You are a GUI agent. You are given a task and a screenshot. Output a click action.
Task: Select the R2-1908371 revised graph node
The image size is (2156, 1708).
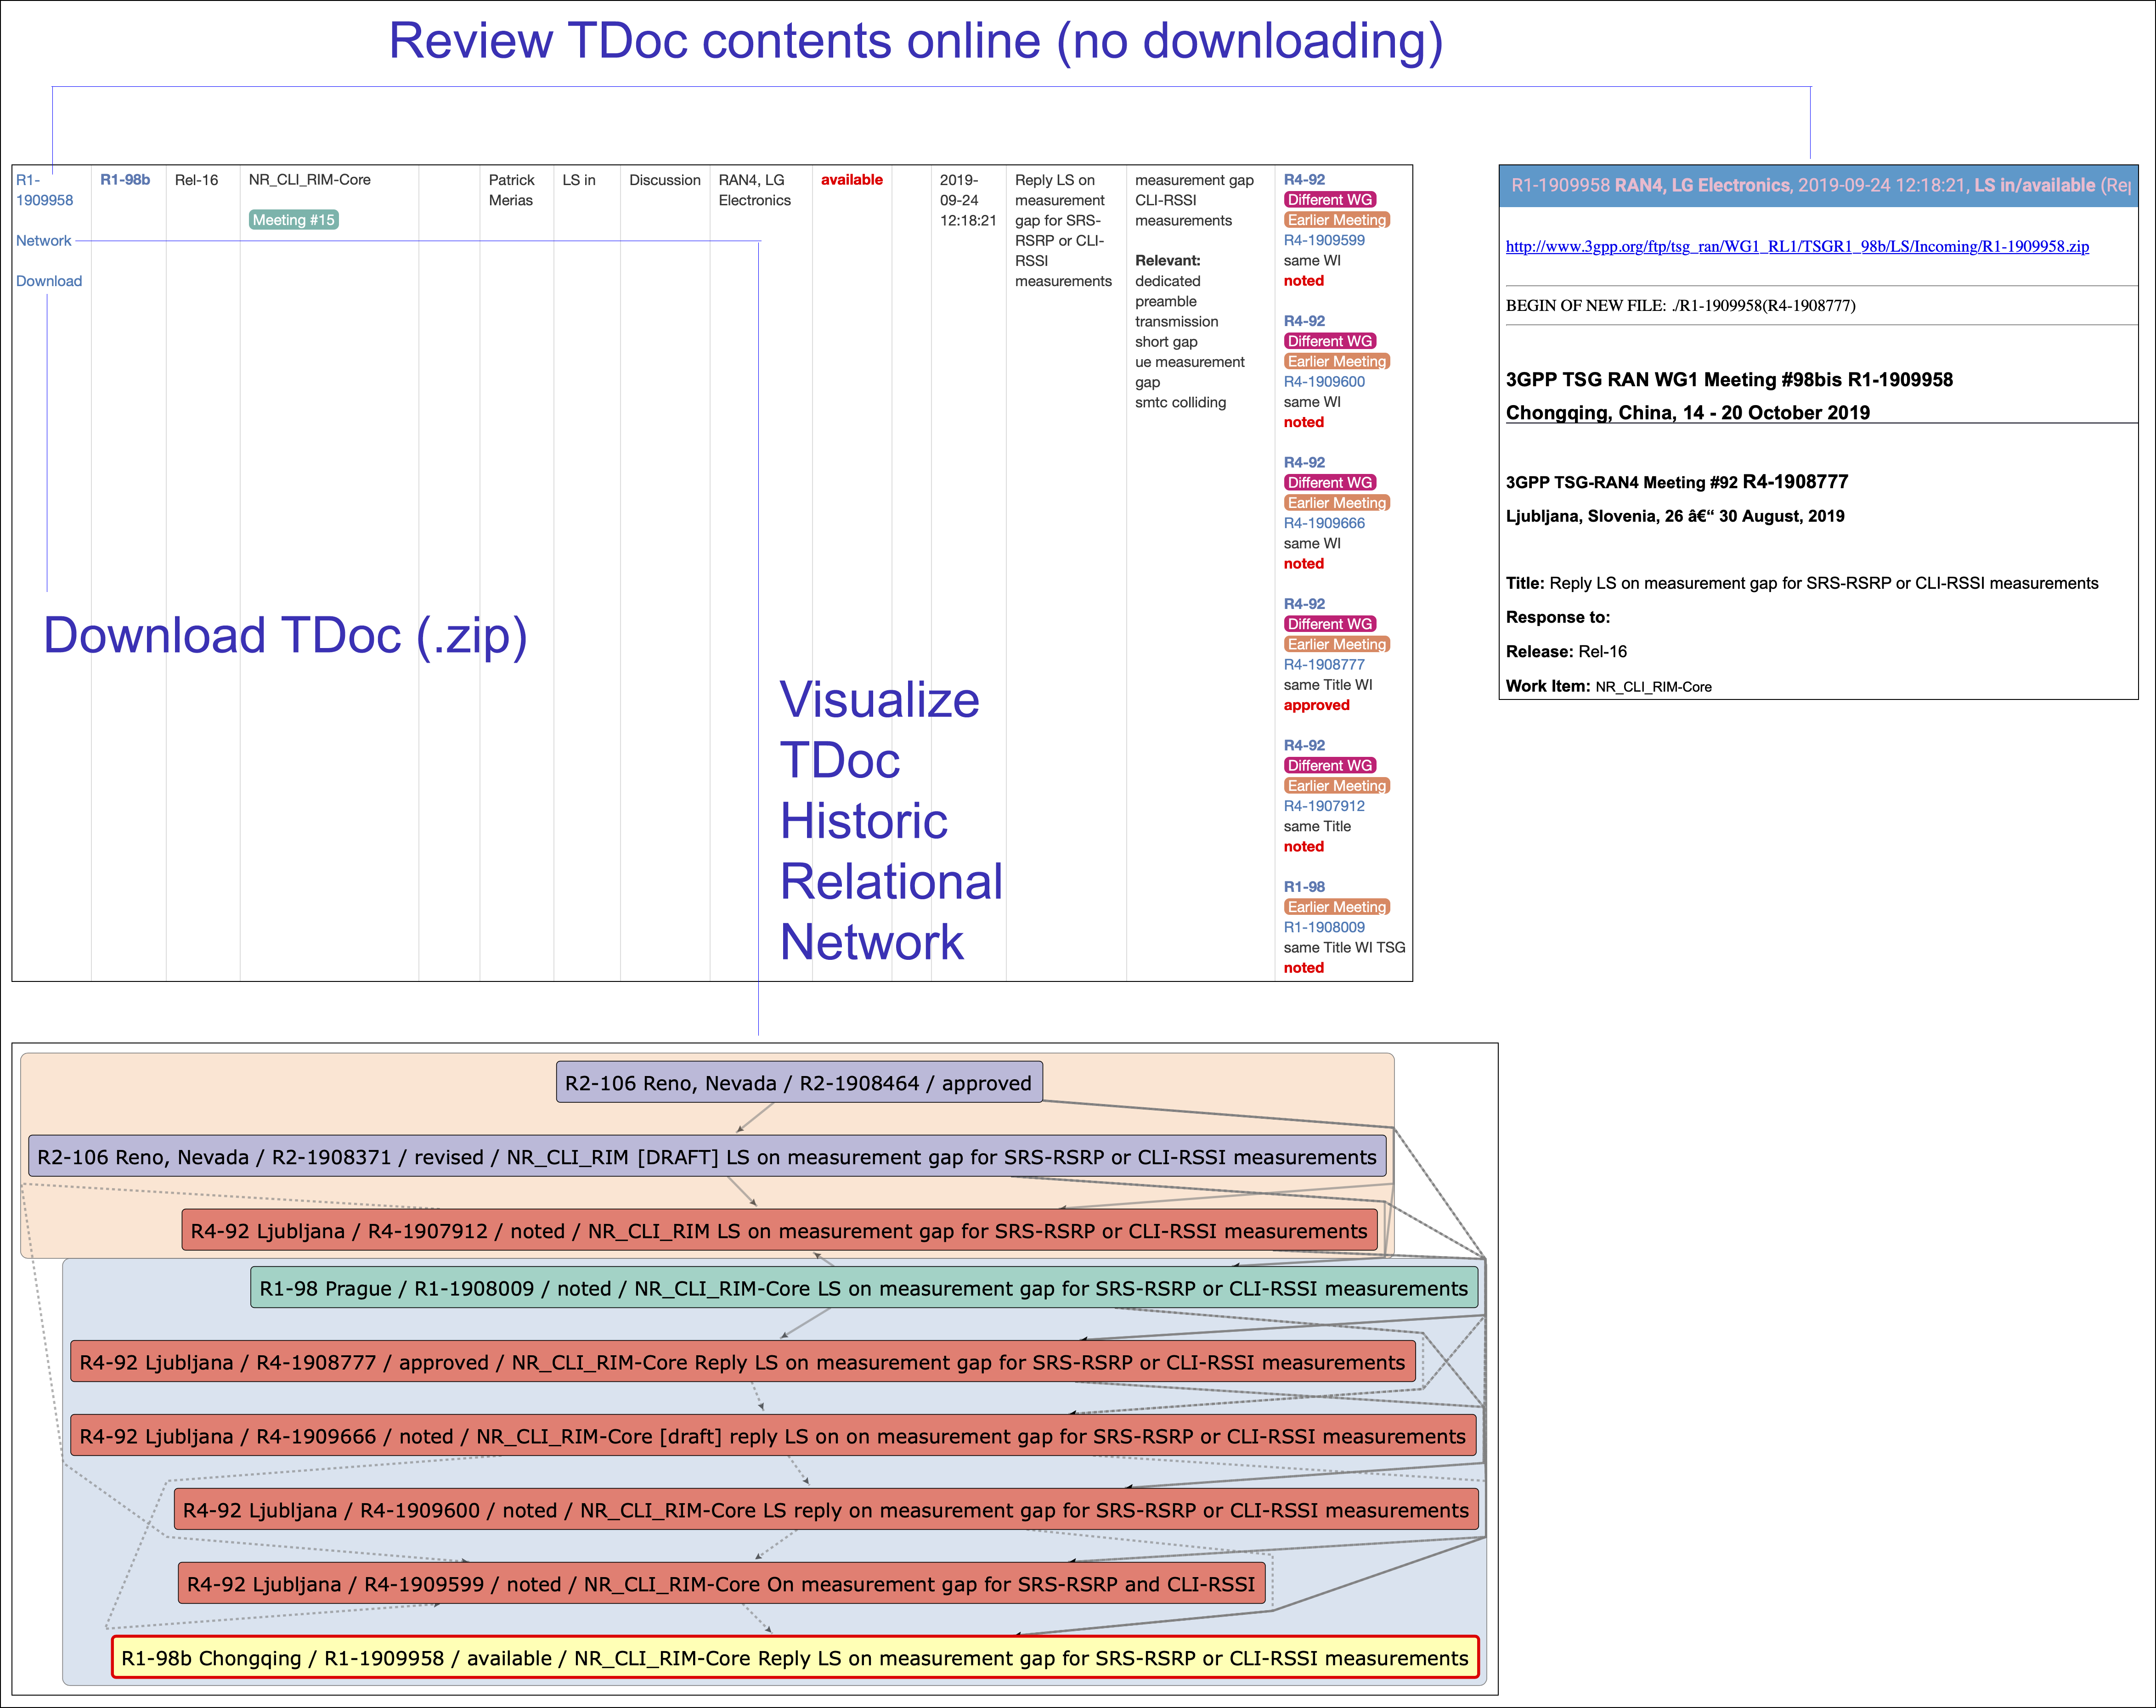pos(707,1157)
